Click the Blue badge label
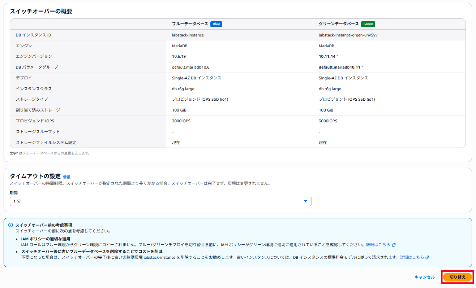The width and height of the screenshot is (476, 288). pos(216,24)
